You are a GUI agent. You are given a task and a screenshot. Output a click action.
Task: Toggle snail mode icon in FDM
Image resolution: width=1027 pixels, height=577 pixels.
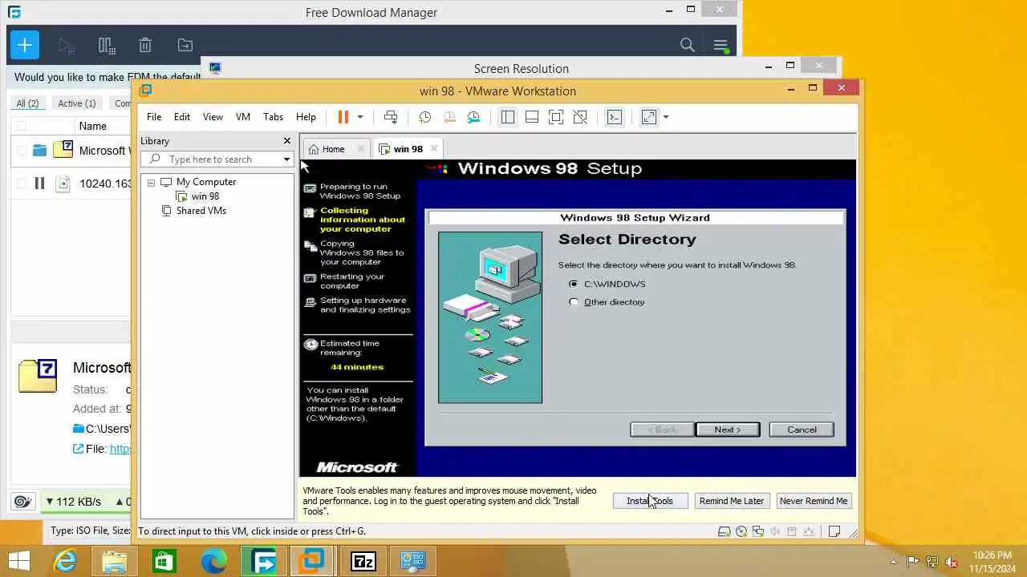22,502
